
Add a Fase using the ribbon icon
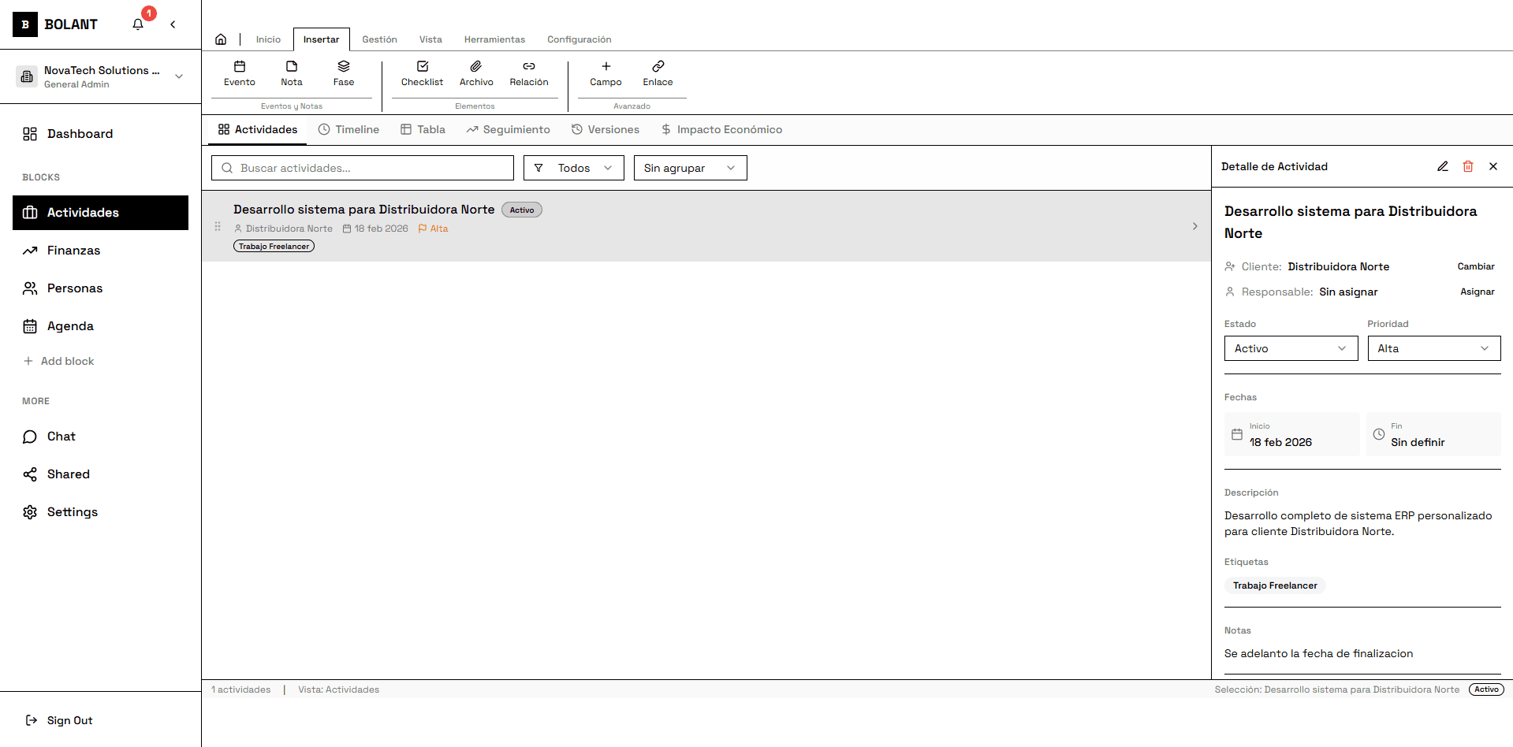[343, 72]
